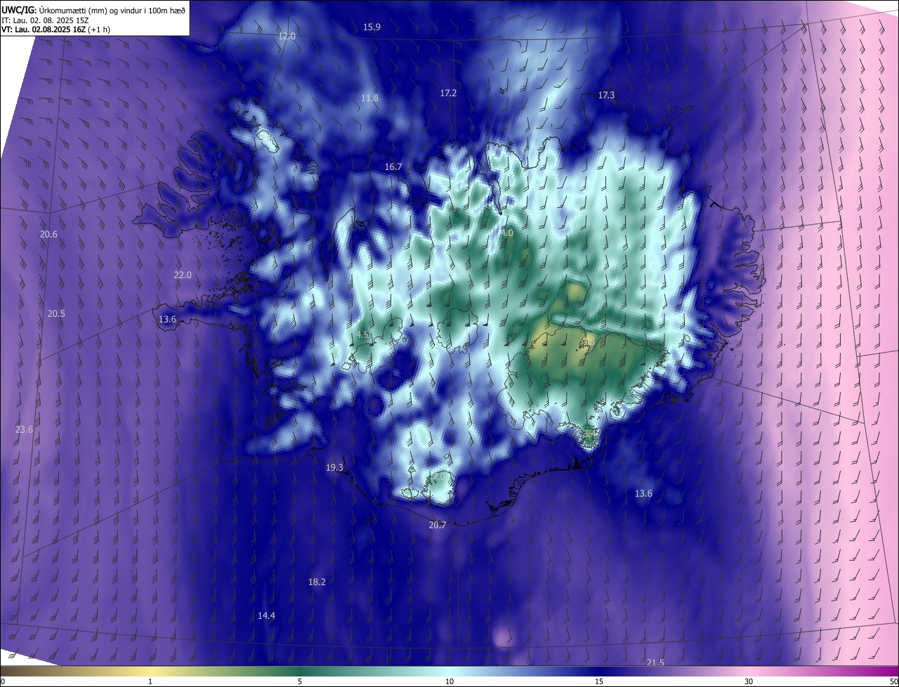Click the 12.0 wind value label

tap(287, 36)
